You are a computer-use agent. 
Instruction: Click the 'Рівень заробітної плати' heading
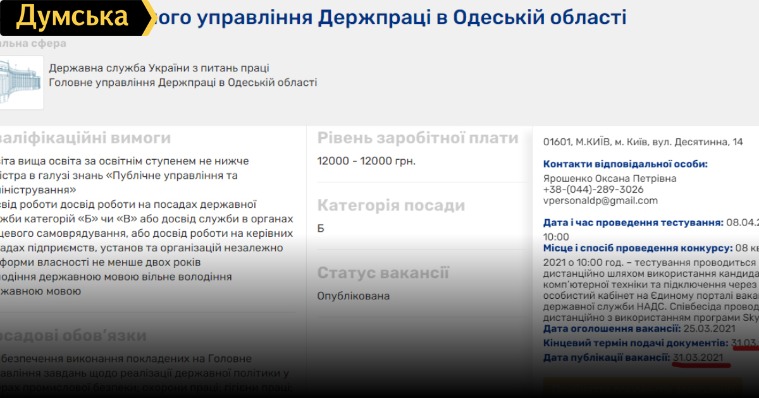click(417, 138)
